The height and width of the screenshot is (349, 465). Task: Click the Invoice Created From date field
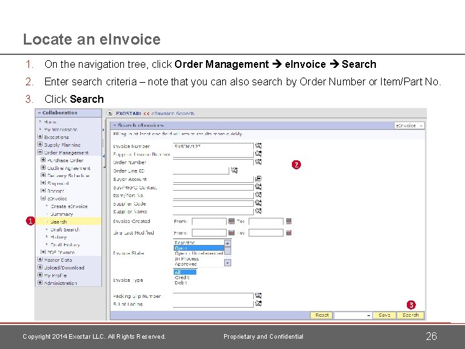(209, 222)
